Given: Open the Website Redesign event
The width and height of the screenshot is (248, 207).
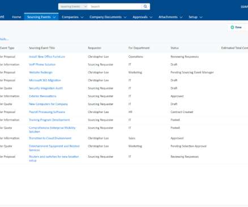Looking at the screenshot, I should click(x=41, y=72).
